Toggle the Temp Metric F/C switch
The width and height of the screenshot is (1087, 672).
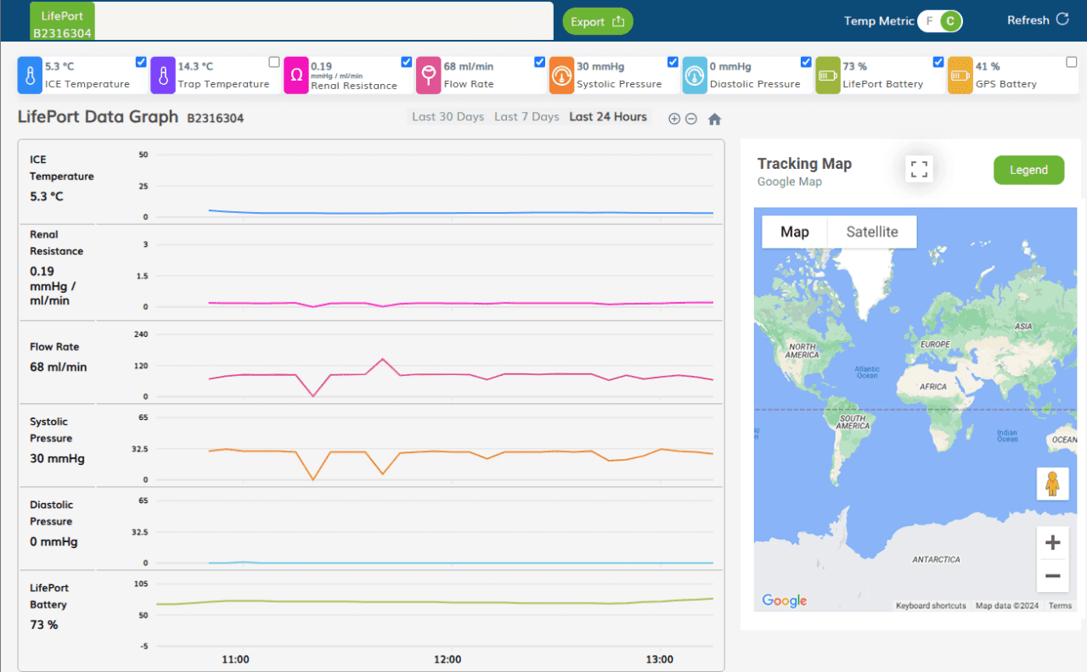(939, 21)
